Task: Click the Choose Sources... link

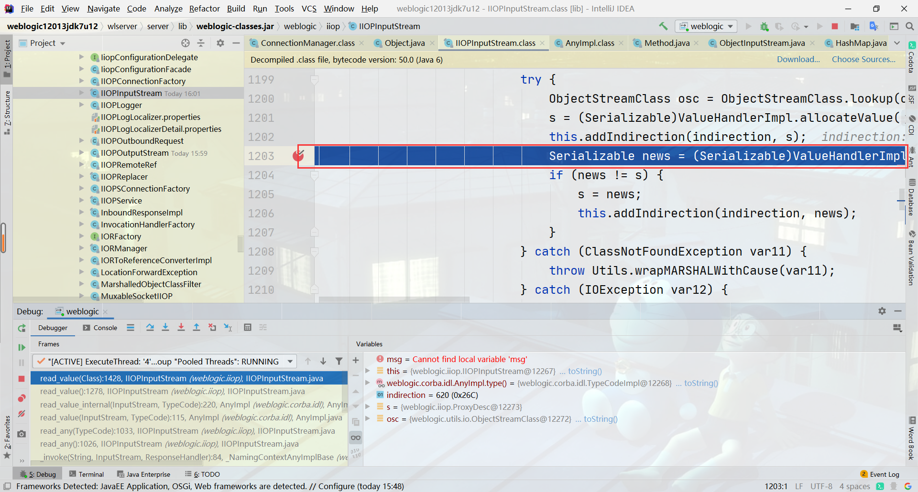Action: click(863, 59)
